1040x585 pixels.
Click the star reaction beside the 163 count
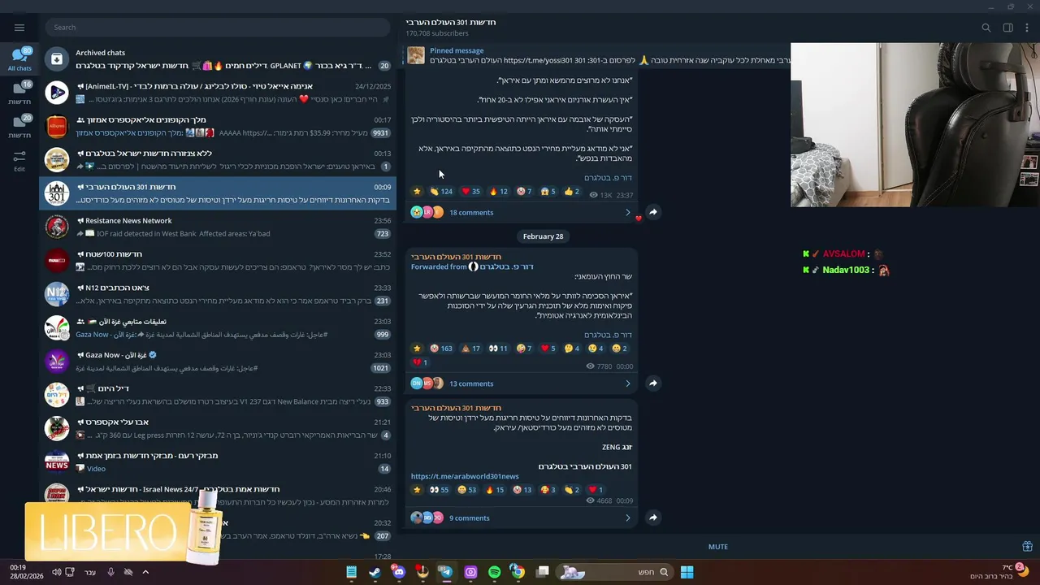pos(417,349)
